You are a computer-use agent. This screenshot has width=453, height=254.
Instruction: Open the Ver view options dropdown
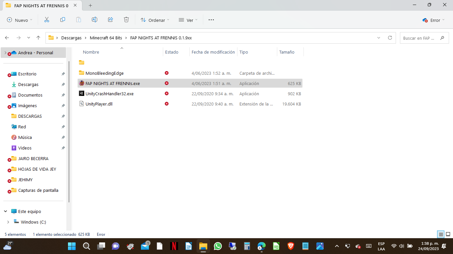188,20
